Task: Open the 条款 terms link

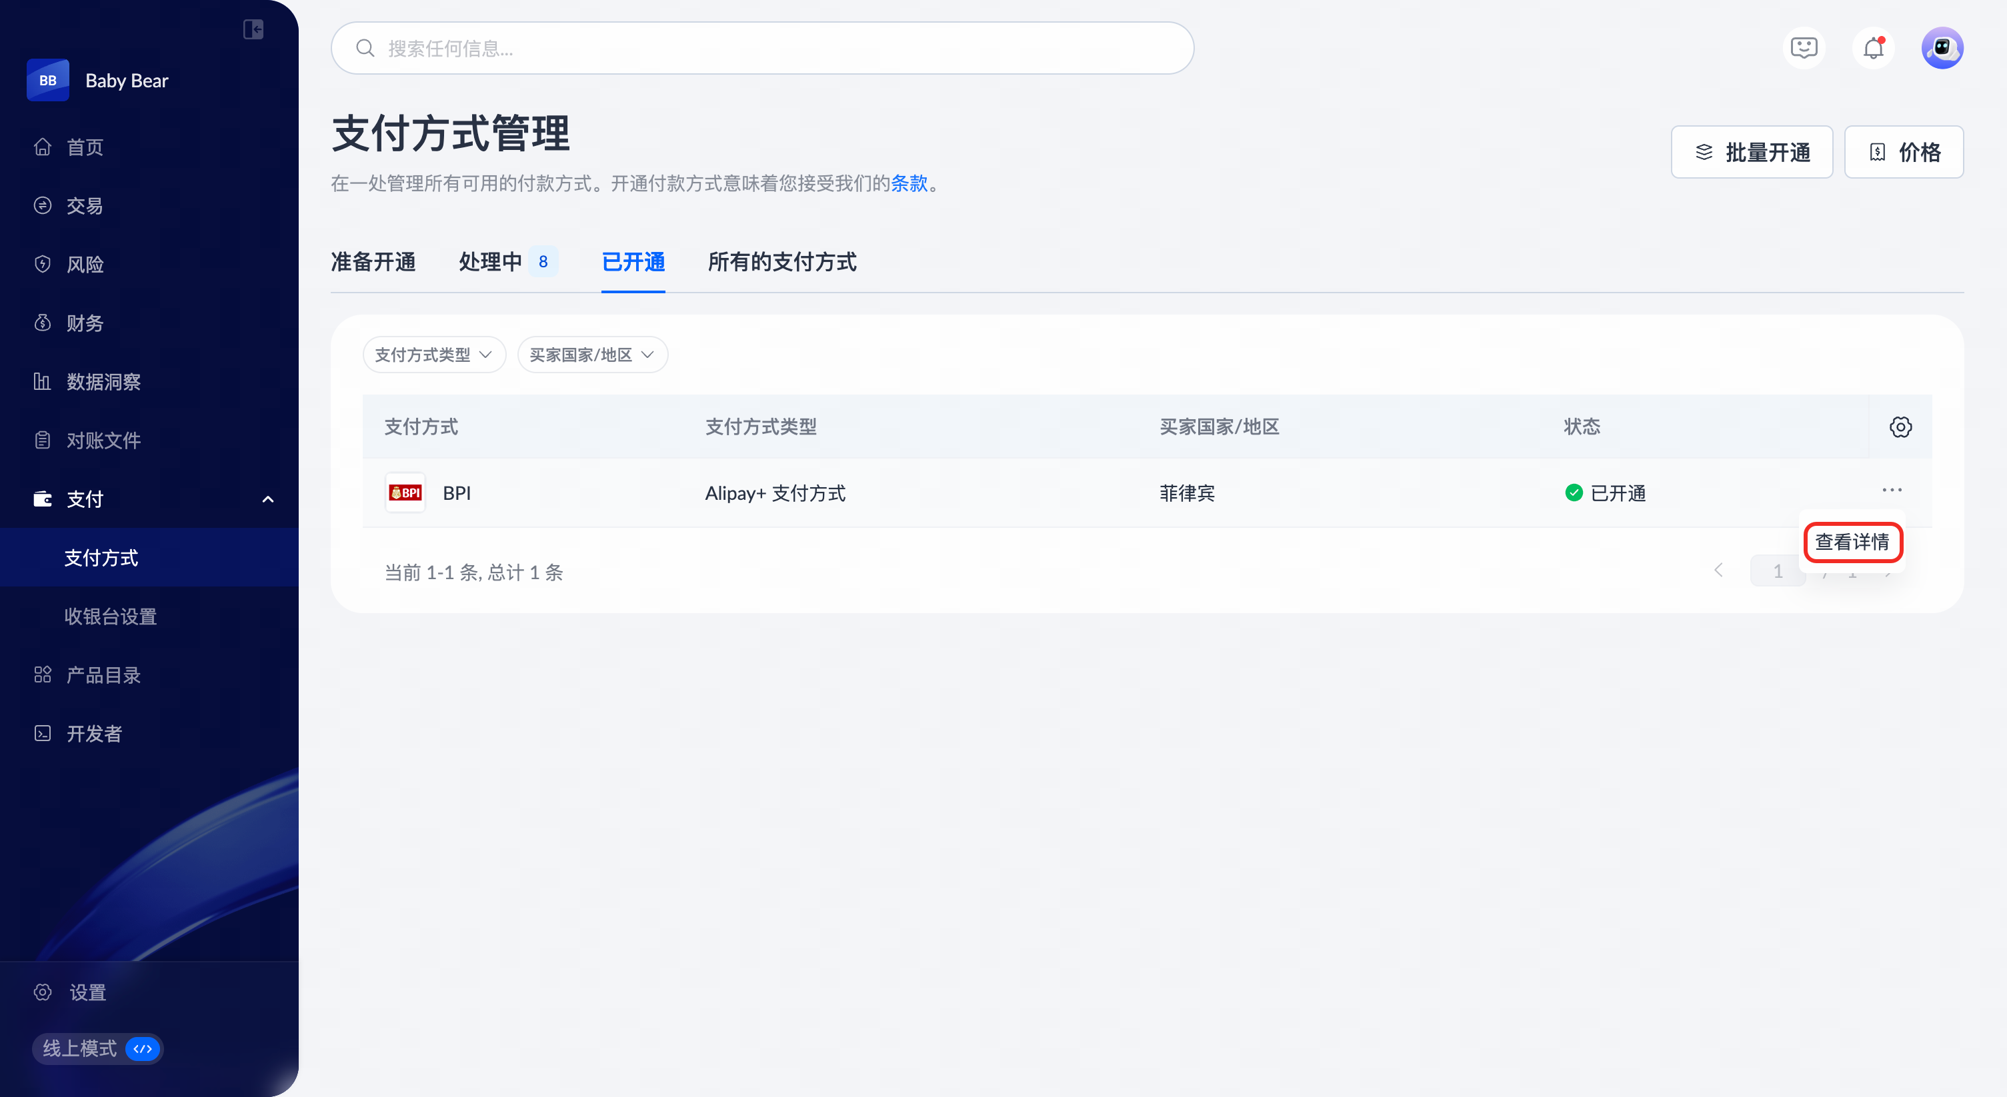Action: click(x=909, y=184)
